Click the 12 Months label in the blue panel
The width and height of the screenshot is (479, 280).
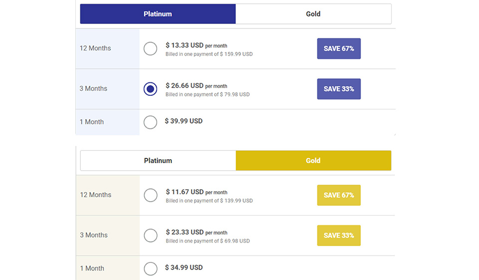(95, 48)
